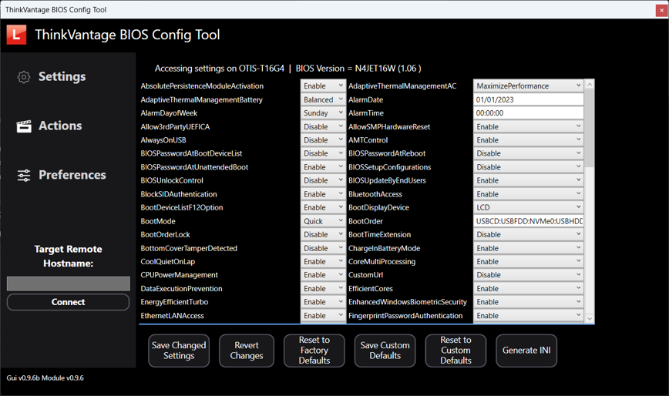669x396 pixels.
Task: Open the AdaptiveThermalManagementAC dropdown
Action: [x=528, y=86]
